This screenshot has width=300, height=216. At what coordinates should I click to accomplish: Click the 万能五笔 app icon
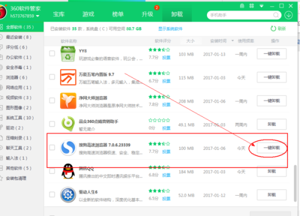pyautogui.click(x=68, y=77)
